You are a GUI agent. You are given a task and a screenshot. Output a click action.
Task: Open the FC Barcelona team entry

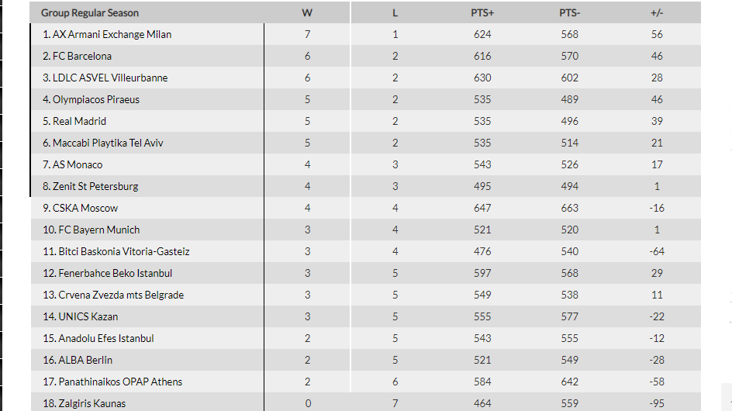click(x=82, y=56)
